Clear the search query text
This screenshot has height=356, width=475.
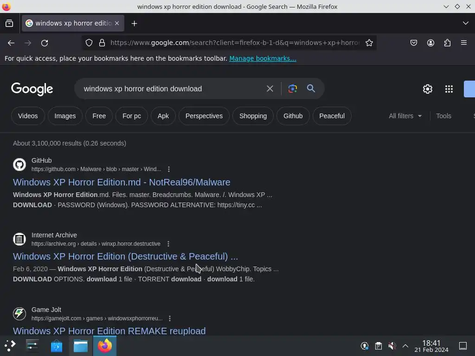(x=270, y=89)
